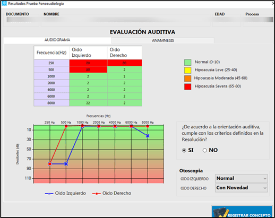Viewport: 275px width, 218px height.
Task: Select the SI radio button
Action: 184,150
